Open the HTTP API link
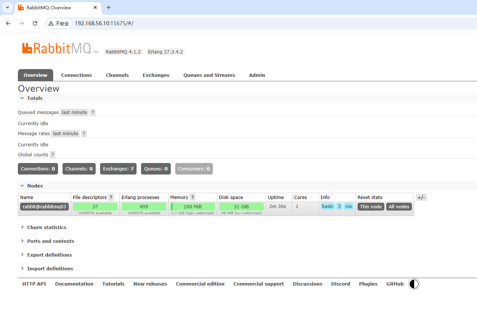 click(34, 284)
